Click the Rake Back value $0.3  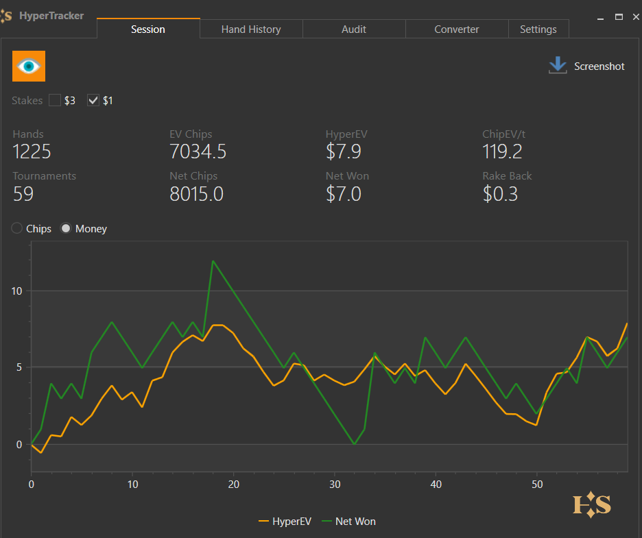[500, 194]
